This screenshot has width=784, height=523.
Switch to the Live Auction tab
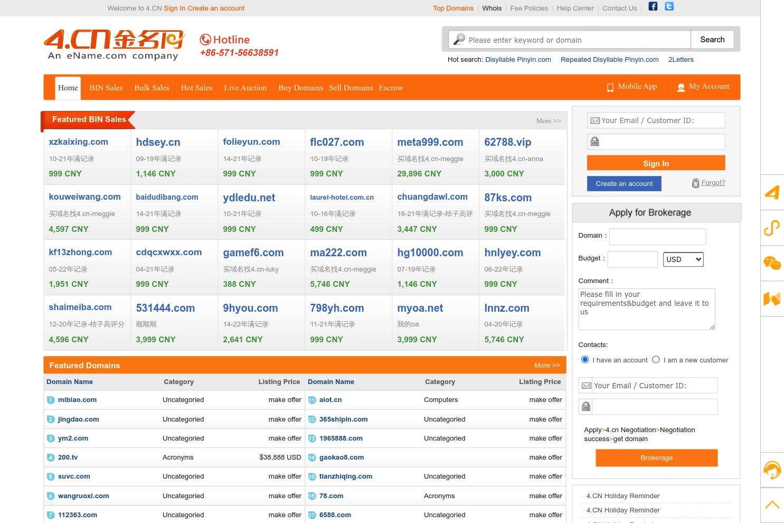(244, 88)
